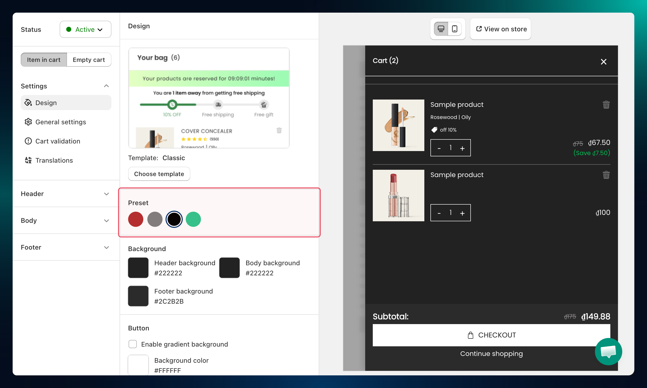Decrease quantity of ₫100 Sample product
This screenshot has height=388, width=647.
[439, 213]
